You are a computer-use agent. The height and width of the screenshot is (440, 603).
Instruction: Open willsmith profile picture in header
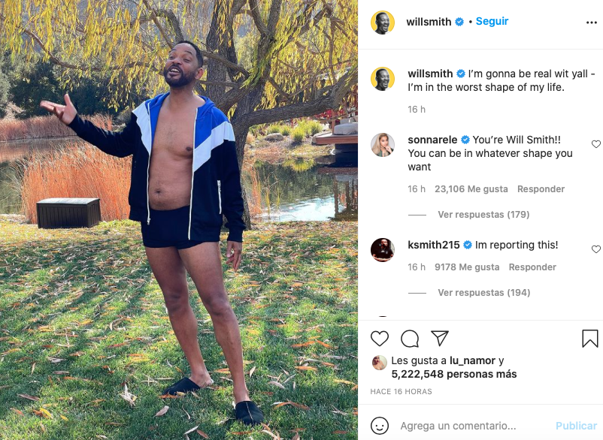[x=383, y=23]
